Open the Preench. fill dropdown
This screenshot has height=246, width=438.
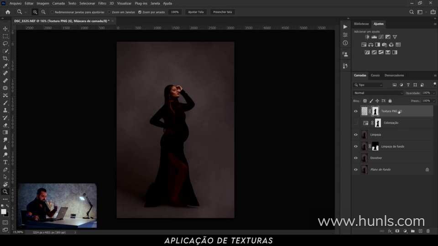point(434,101)
